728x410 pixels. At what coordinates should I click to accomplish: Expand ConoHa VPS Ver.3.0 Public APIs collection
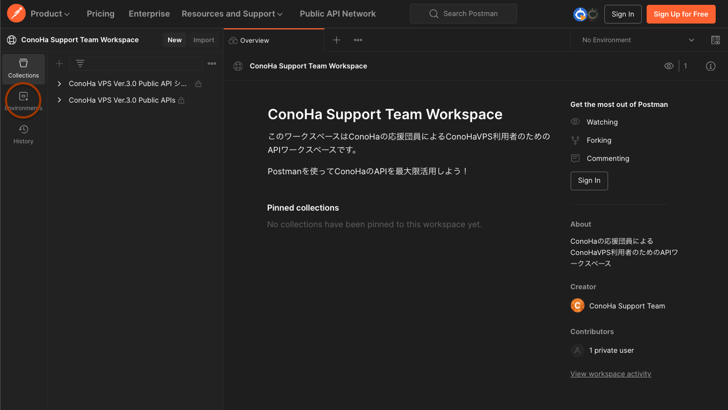[59, 100]
